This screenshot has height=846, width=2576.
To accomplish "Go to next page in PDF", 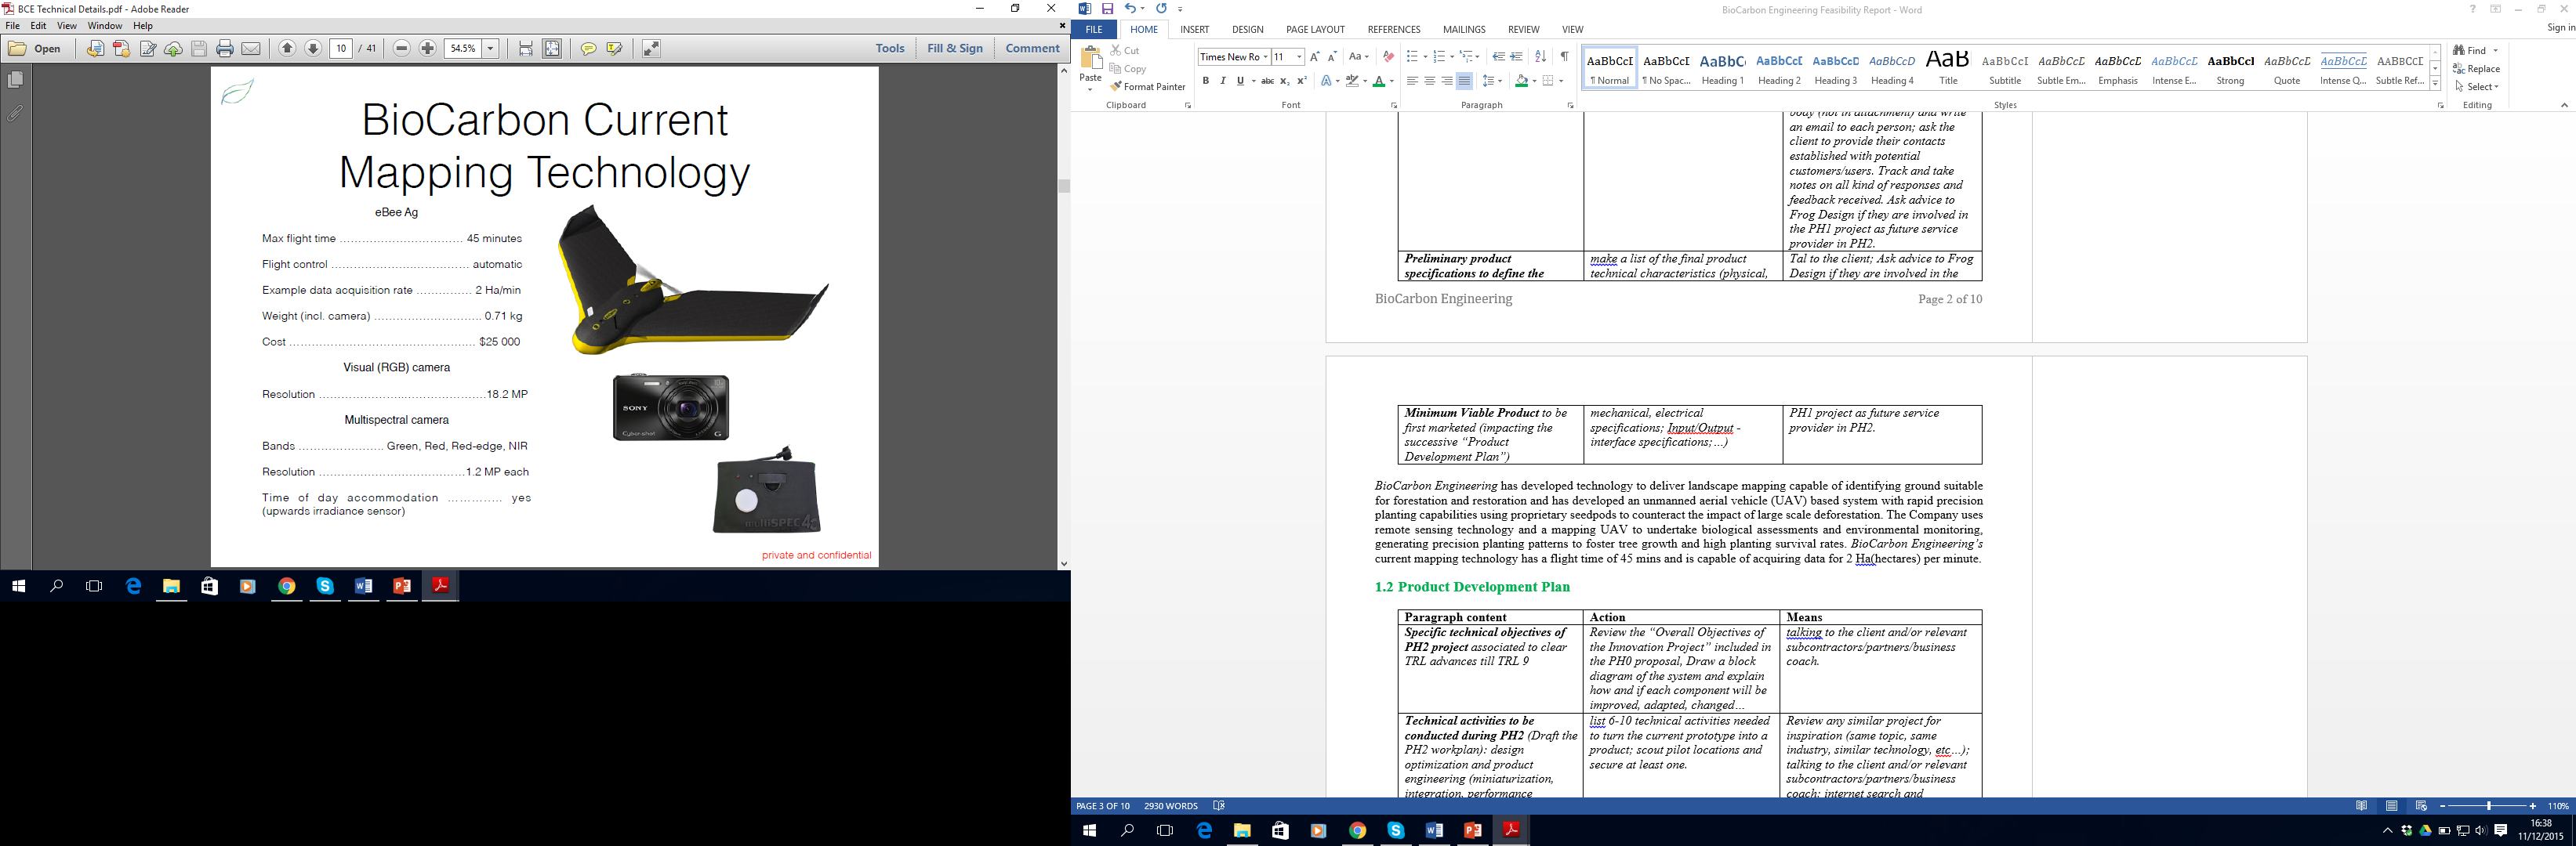I will 313,48.
